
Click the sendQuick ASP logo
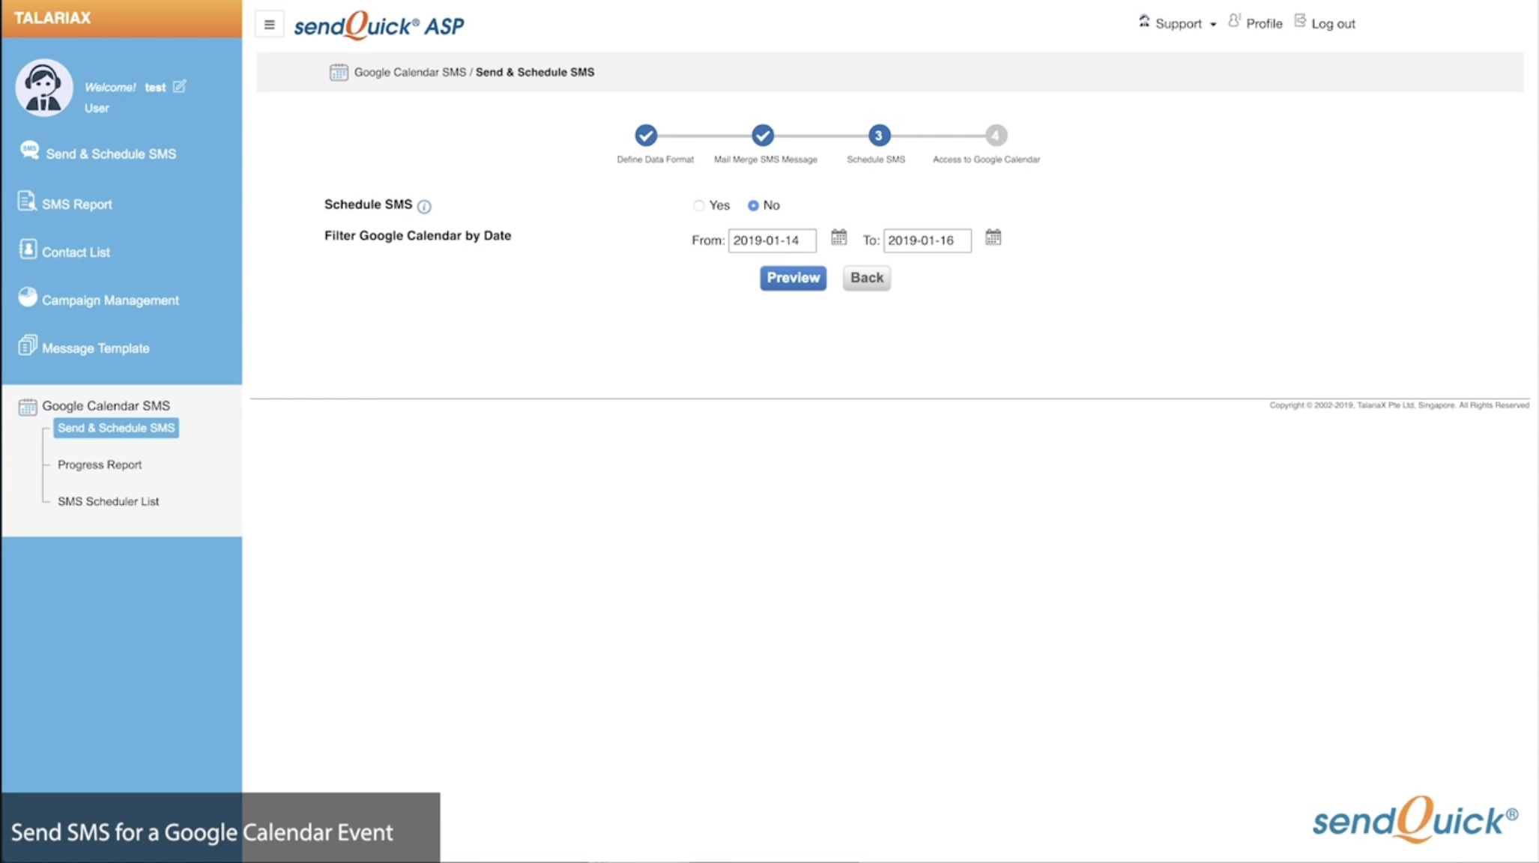coord(379,25)
